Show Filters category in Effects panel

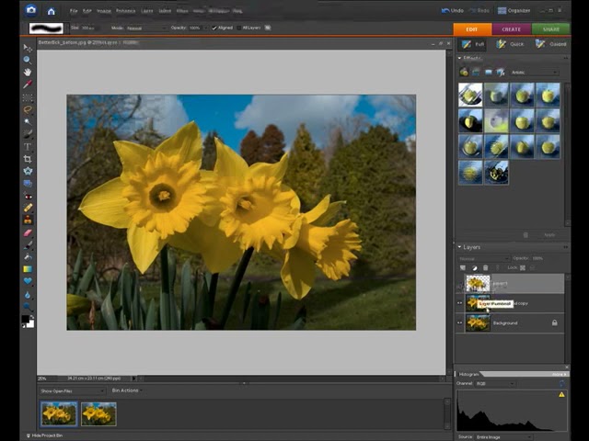tap(464, 72)
